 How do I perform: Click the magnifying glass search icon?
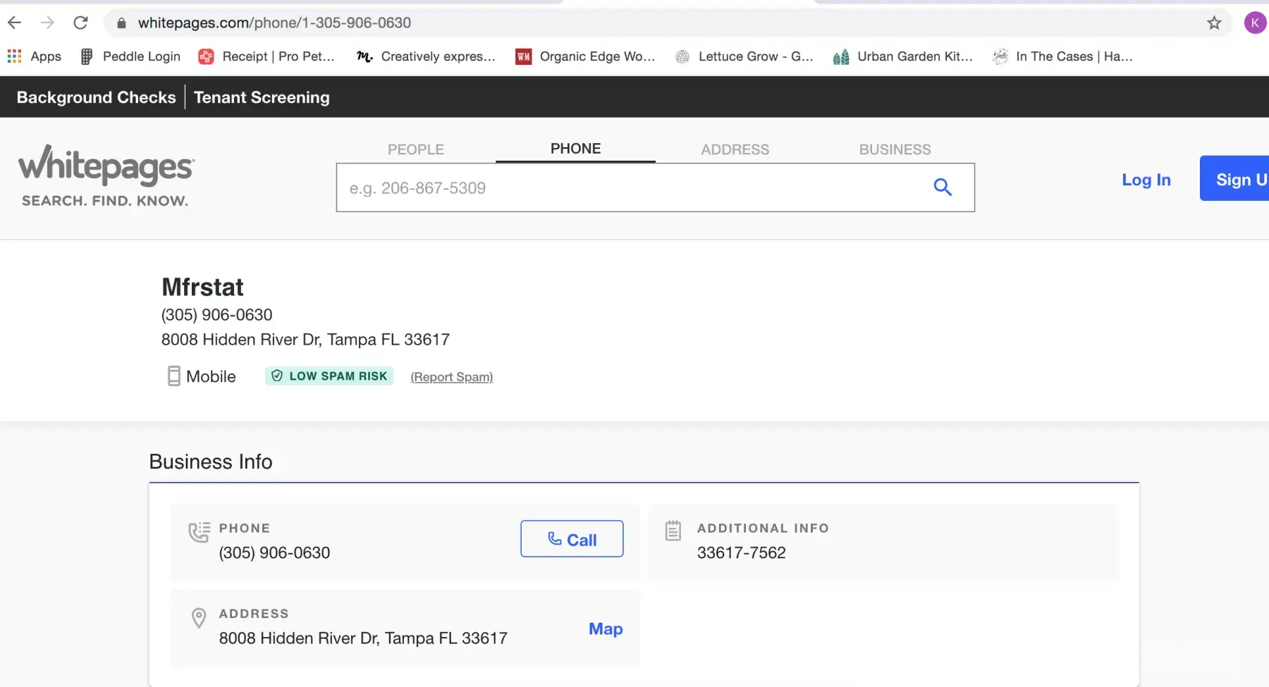[943, 187]
